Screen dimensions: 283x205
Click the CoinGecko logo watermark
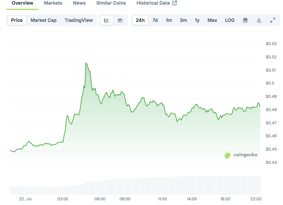pos(241,155)
